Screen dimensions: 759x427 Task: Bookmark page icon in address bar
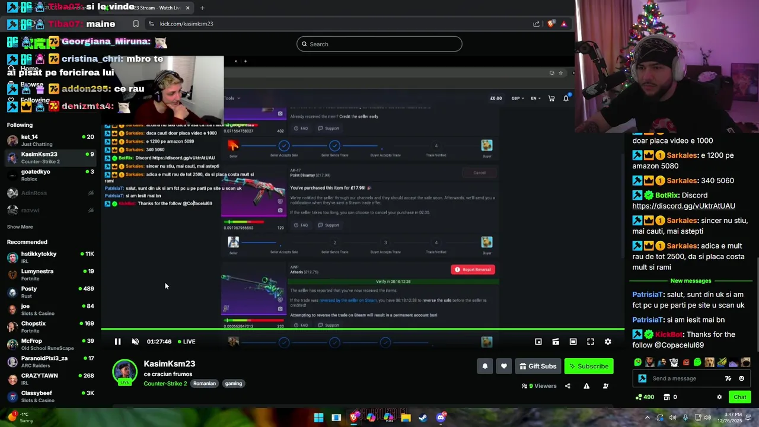136,24
